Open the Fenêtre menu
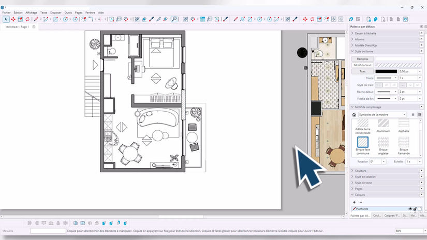The height and width of the screenshot is (240, 427). pyautogui.click(x=90, y=12)
